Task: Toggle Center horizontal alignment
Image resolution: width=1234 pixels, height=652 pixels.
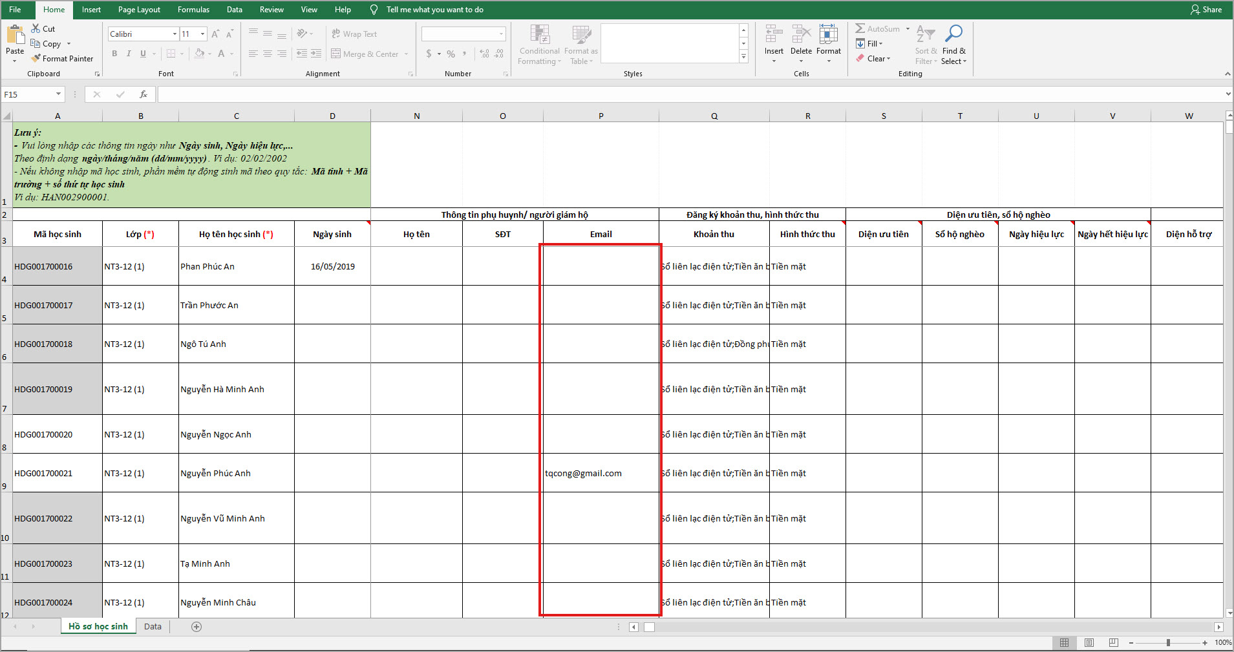Action: click(x=268, y=54)
